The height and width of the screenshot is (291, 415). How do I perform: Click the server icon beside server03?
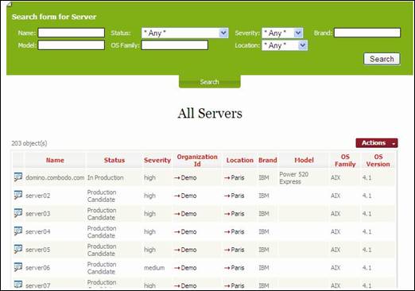click(x=18, y=213)
